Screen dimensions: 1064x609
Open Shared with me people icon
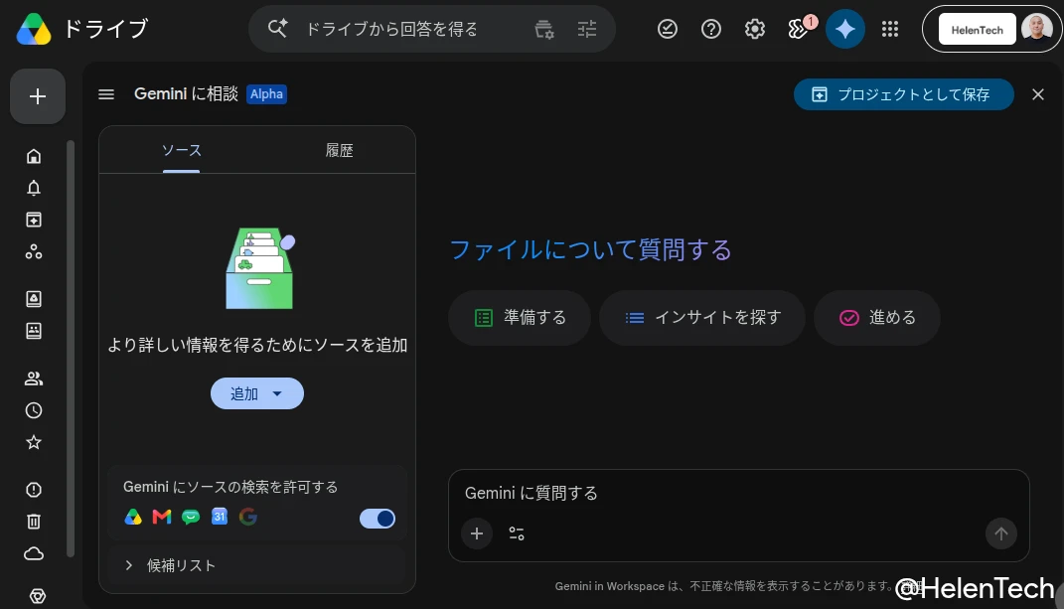(x=34, y=379)
